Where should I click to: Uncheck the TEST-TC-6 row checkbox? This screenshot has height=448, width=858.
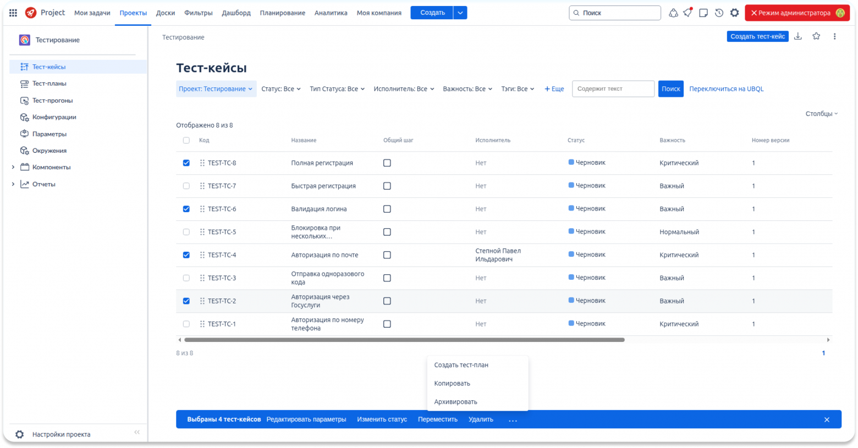186,209
